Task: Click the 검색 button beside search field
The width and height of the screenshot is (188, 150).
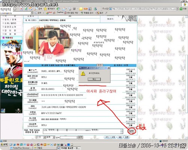Action: (x=80, y=137)
